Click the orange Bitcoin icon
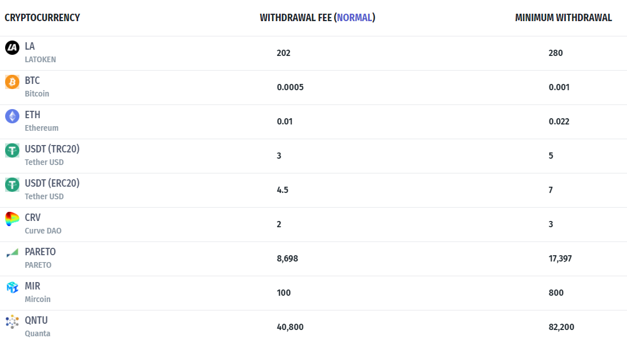627x342 pixels. tap(12, 82)
